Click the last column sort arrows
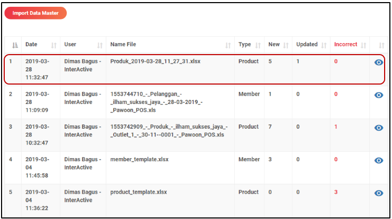392x219 pixels. [x=381, y=45]
